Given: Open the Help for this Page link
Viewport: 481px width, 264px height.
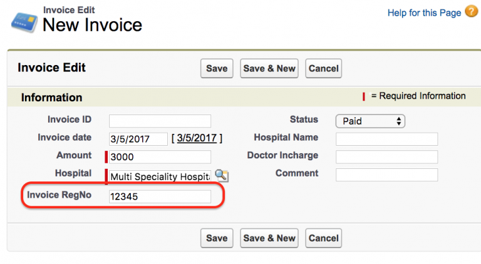Looking at the screenshot, I should 424,13.
